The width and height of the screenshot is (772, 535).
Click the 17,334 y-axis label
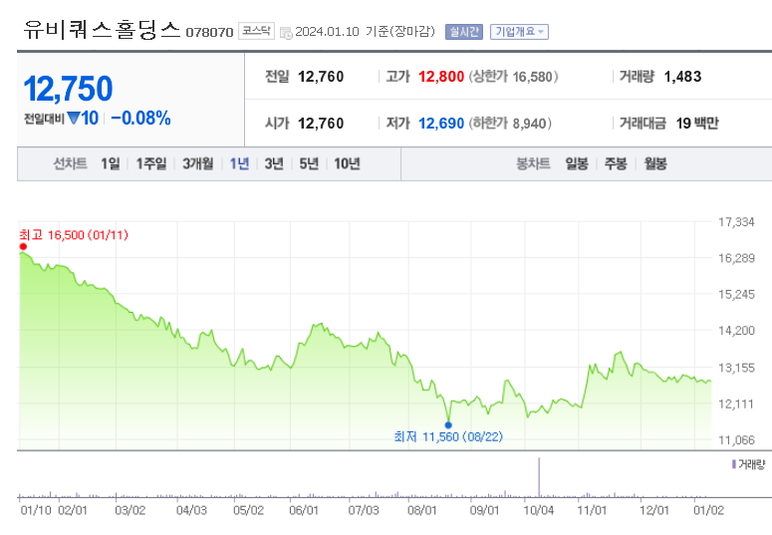[736, 222]
